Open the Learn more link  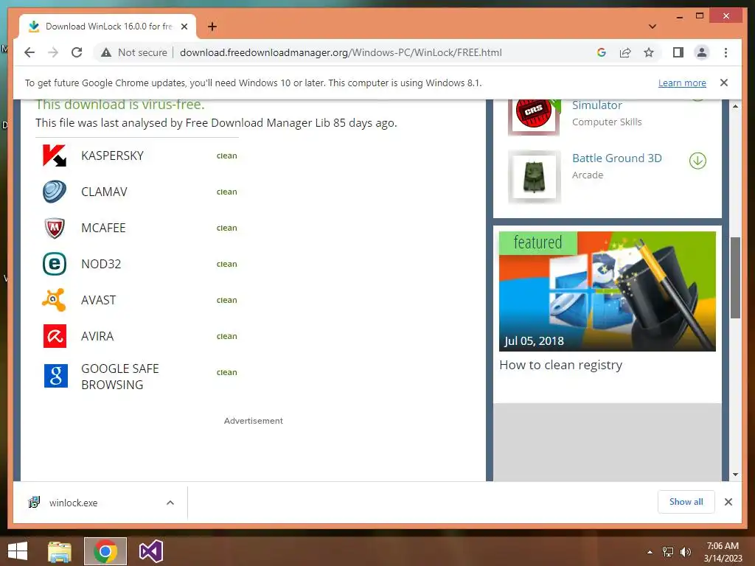[x=682, y=83]
